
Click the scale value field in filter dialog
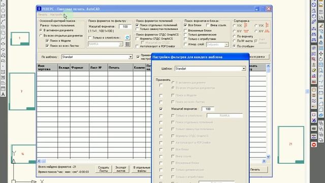point(208,109)
